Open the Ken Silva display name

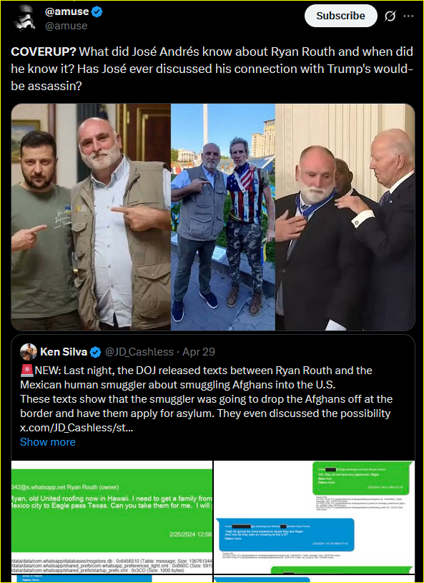(64, 352)
